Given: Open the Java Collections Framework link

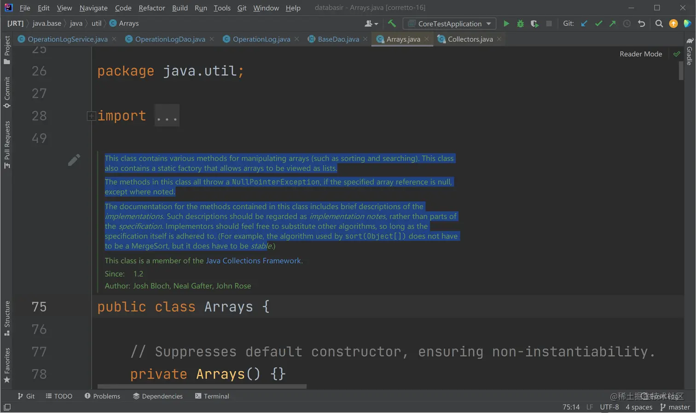Looking at the screenshot, I should tap(253, 260).
